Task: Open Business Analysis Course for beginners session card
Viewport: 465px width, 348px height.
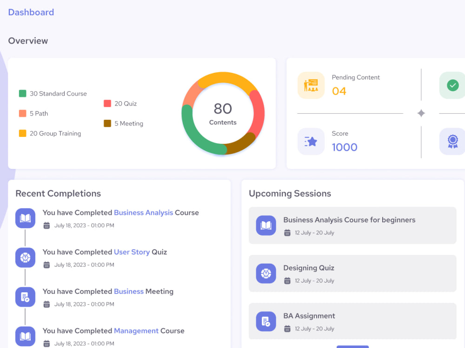Action: coord(352,226)
